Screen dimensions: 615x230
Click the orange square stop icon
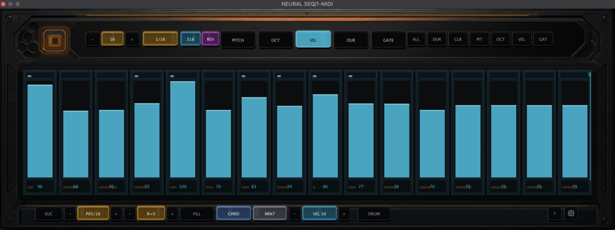coord(54,40)
